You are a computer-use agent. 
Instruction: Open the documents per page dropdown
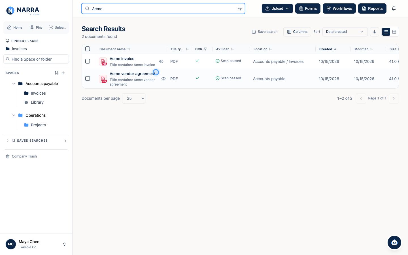[x=134, y=98]
